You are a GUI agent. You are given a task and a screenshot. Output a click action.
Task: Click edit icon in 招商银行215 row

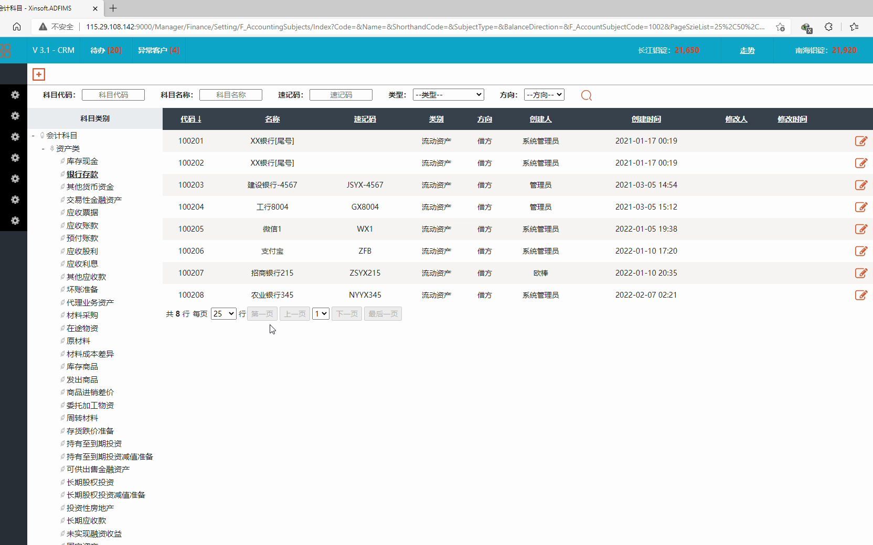861,273
